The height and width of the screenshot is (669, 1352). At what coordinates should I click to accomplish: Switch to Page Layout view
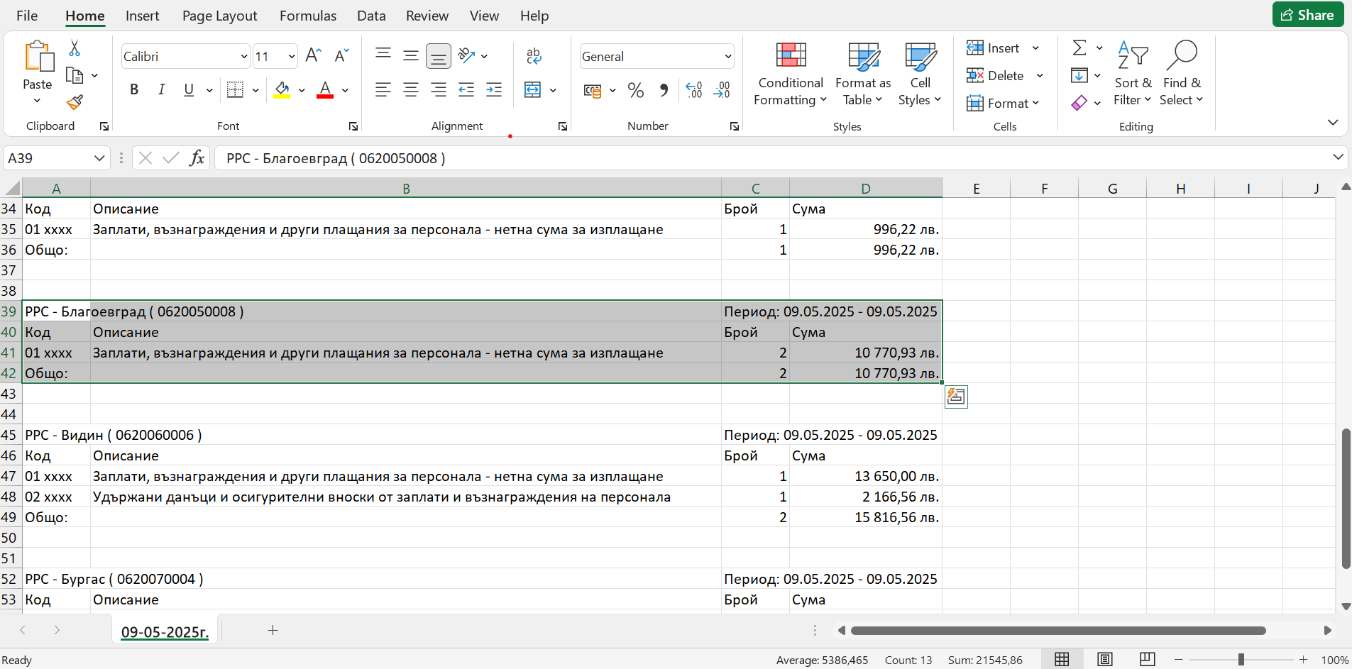(x=1105, y=660)
